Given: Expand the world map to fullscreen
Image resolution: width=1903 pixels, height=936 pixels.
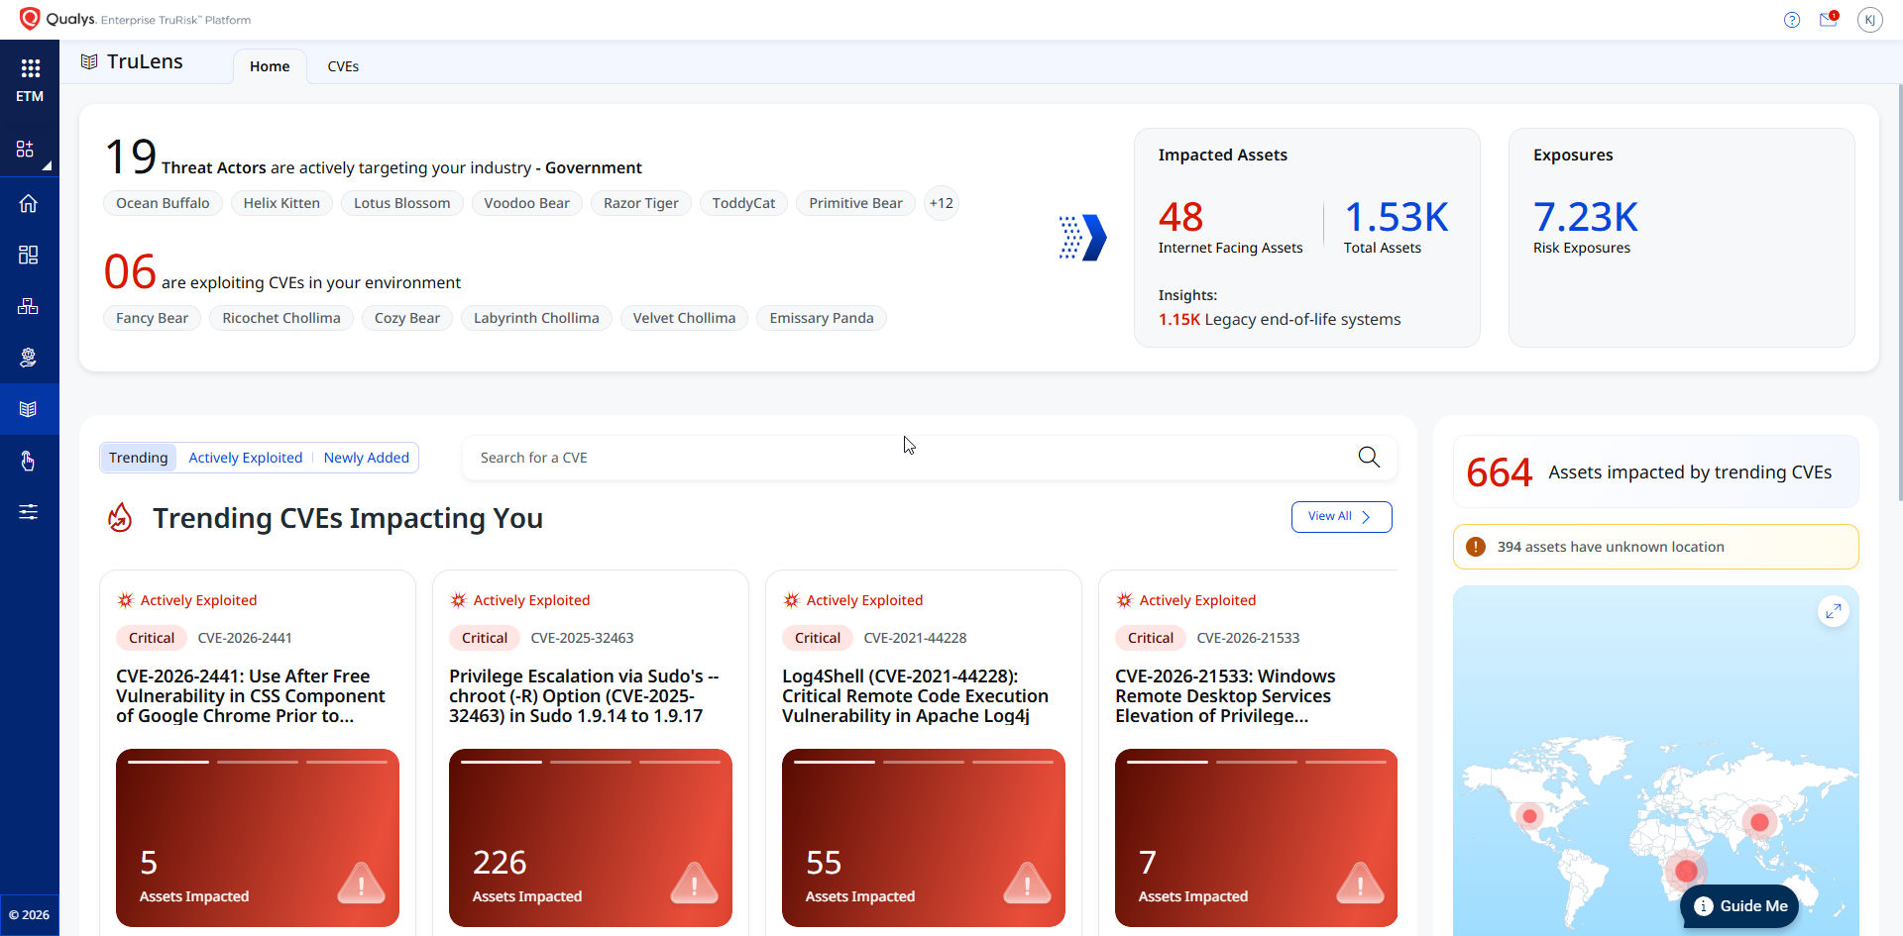Looking at the screenshot, I should pos(1833,611).
